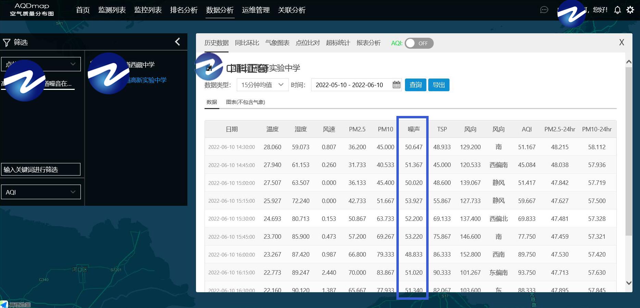Image resolution: width=640 pixels, height=308 pixels.
Task: Close the data panel with X
Action: (621, 42)
